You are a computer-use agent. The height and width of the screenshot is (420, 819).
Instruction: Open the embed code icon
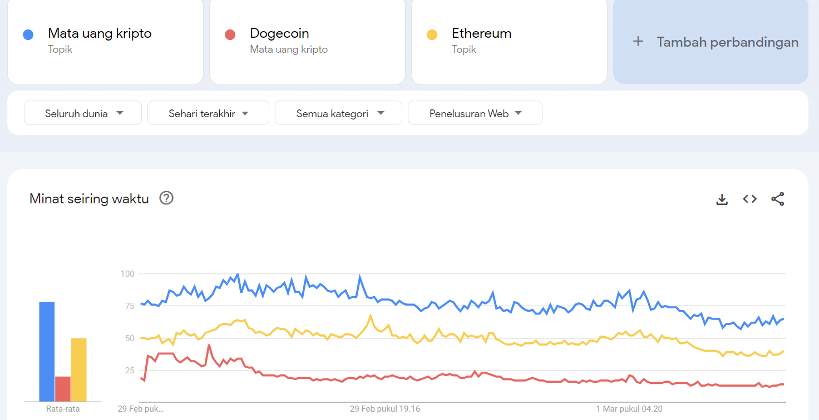pyautogui.click(x=749, y=199)
